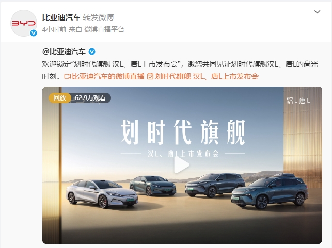Play the video with the center play button
332x248 pixels.
coord(181,165)
